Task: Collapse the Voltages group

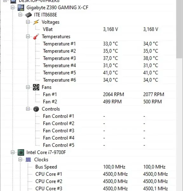Action: click(x=28, y=22)
